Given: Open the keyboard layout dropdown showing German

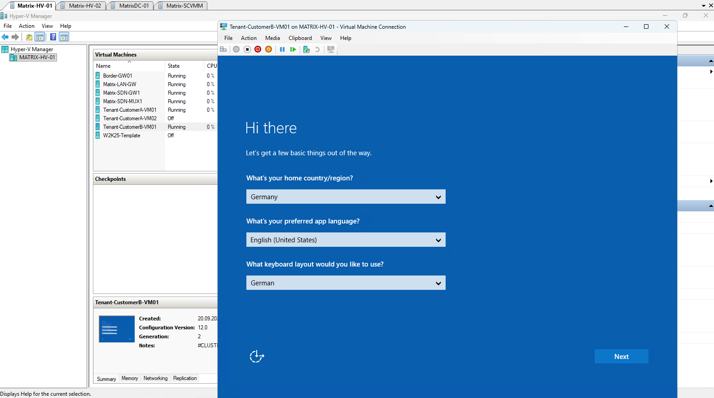Looking at the screenshot, I should click(x=346, y=283).
